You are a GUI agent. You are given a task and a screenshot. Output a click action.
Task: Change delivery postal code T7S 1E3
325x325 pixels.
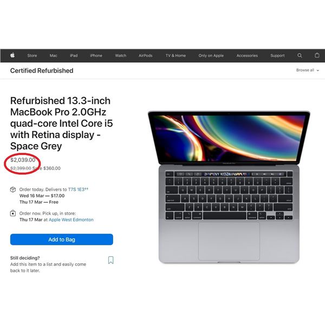78,190
